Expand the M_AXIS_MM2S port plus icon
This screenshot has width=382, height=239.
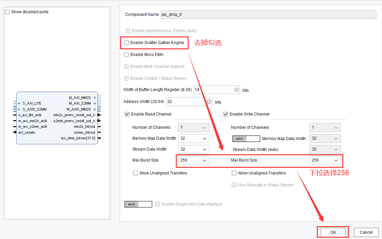pos(95,109)
